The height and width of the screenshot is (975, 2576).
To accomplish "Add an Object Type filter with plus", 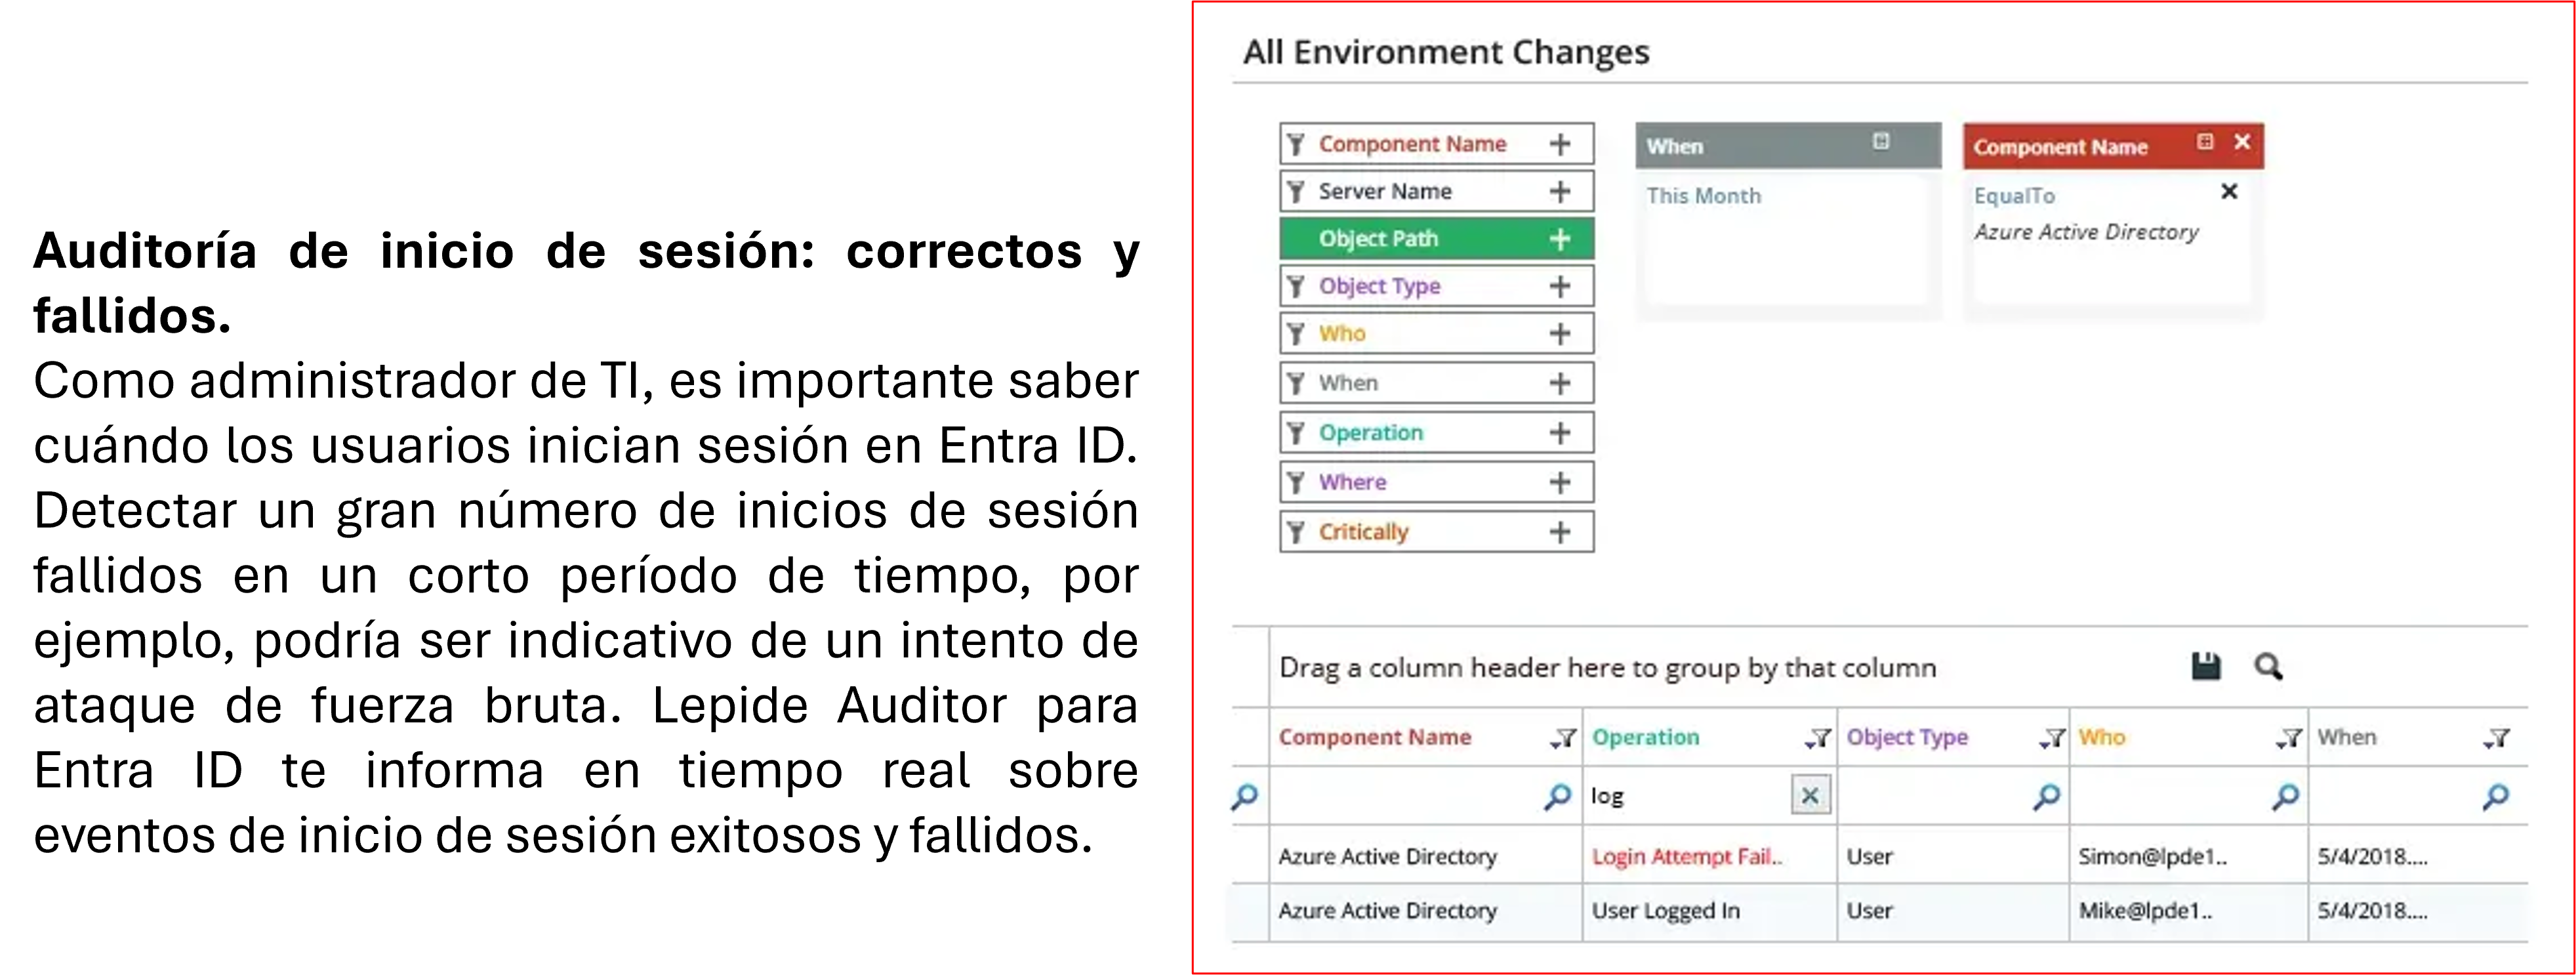I will [x=1559, y=286].
